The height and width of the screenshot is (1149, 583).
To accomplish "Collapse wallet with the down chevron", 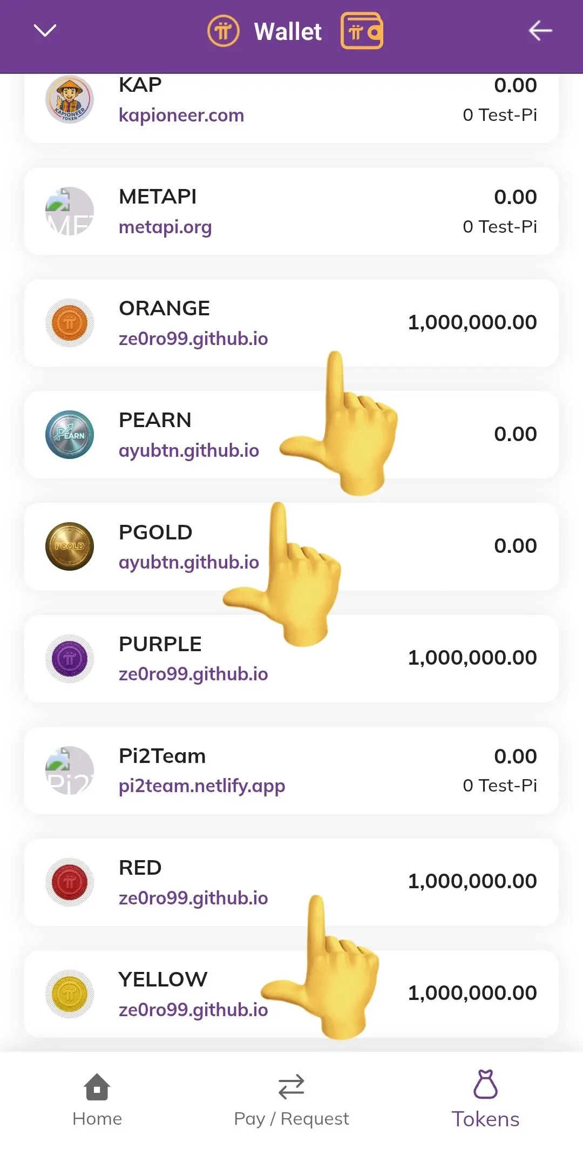I will pos(45,31).
